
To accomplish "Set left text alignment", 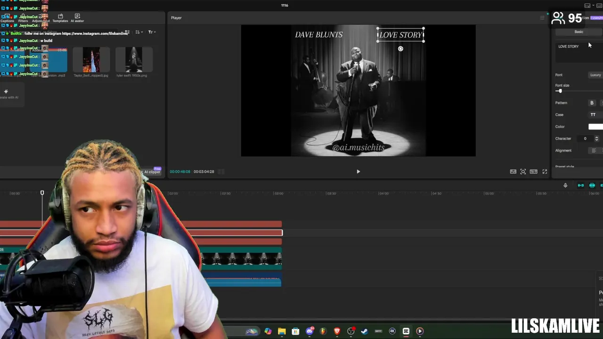I will coord(594,150).
